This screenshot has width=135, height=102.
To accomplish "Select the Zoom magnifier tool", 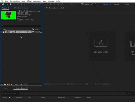I will [14, 4].
